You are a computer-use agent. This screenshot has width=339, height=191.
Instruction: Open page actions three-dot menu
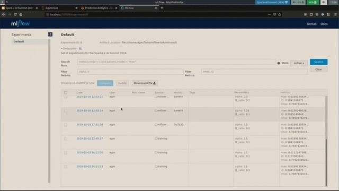[x=270, y=14]
